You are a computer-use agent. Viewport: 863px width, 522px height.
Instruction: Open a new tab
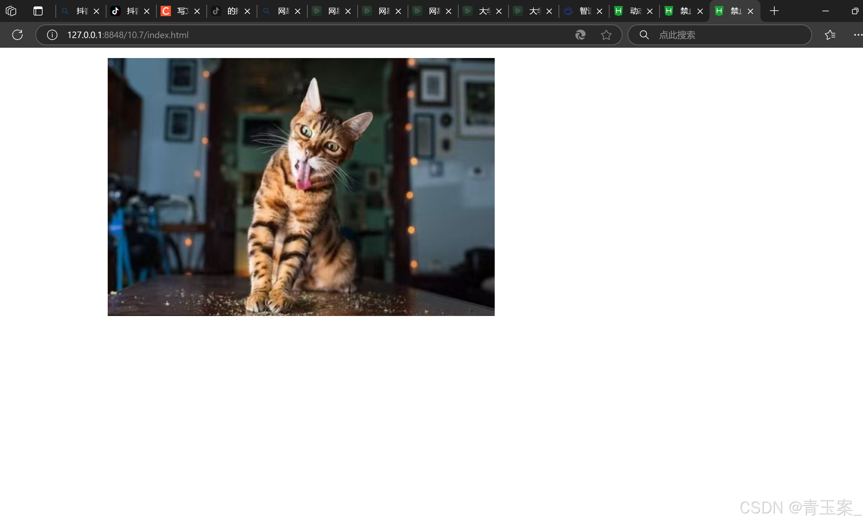774,11
